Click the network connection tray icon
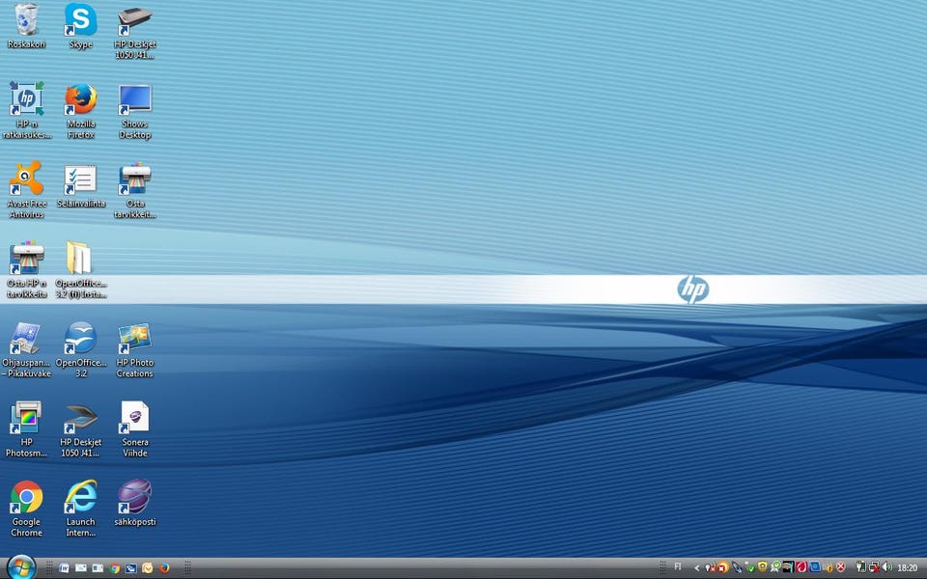 click(x=874, y=567)
